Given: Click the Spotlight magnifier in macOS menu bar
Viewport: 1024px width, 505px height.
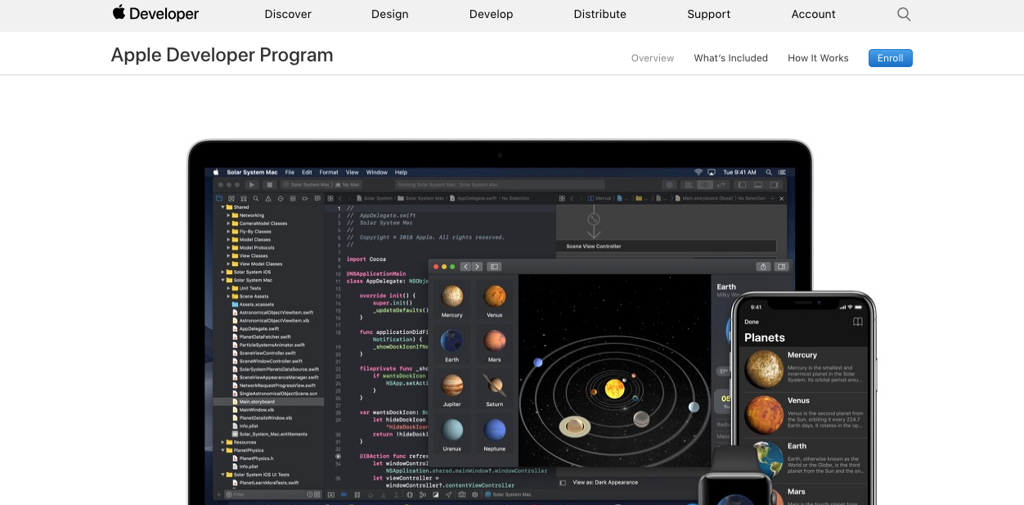Looking at the screenshot, I should (x=767, y=172).
